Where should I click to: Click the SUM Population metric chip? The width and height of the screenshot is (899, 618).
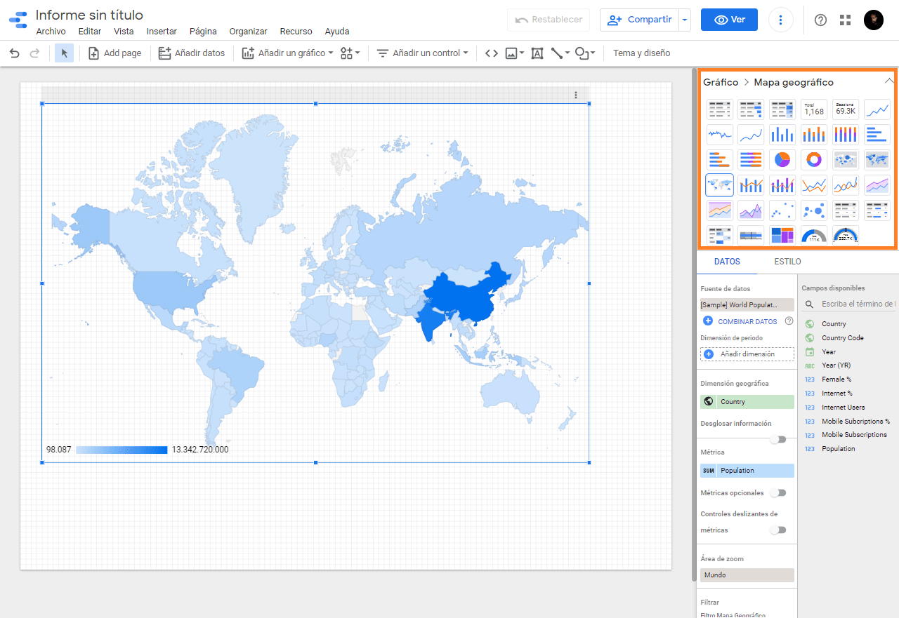coord(747,471)
